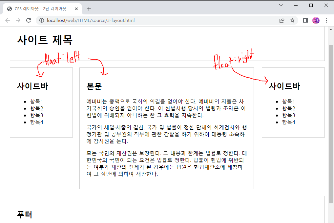Select 항목3 in left sidebar list

(37, 115)
